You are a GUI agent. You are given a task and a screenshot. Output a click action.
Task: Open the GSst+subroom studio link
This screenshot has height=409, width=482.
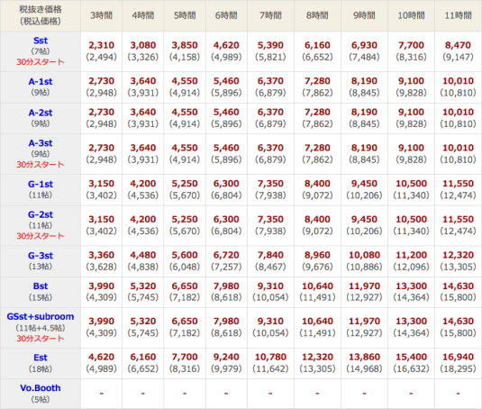(x=41, y=316)
